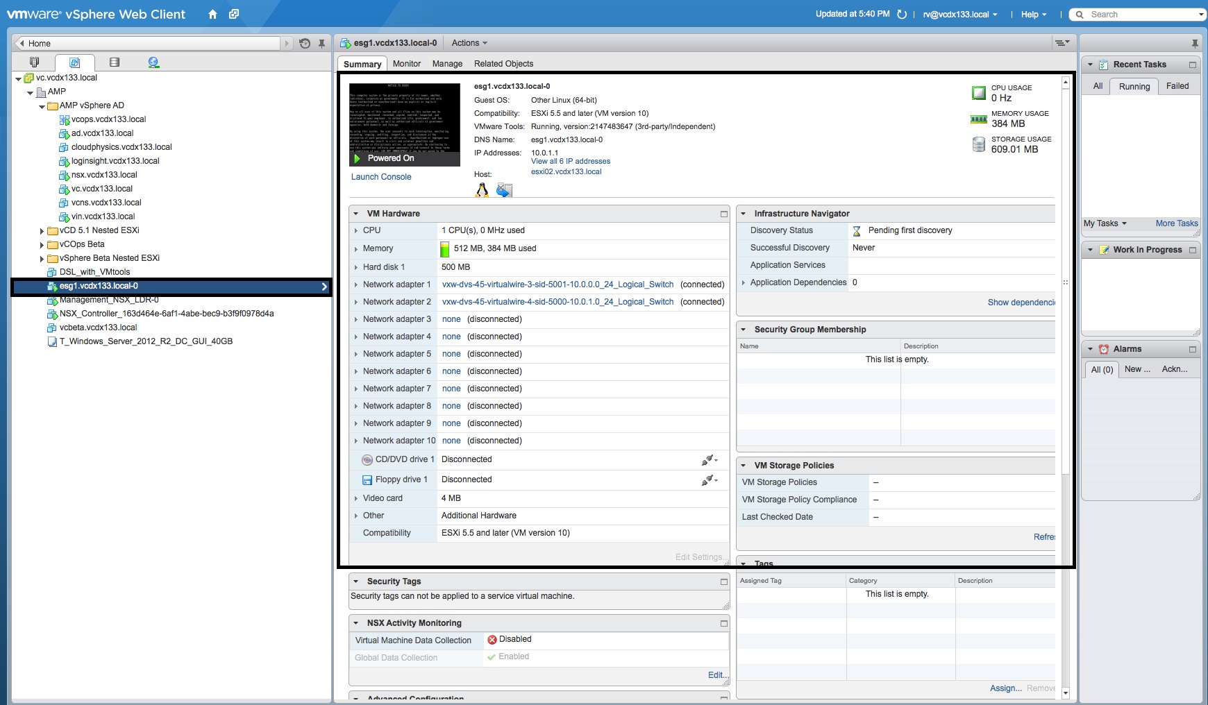Open the Actions dropdown menu

469,43
